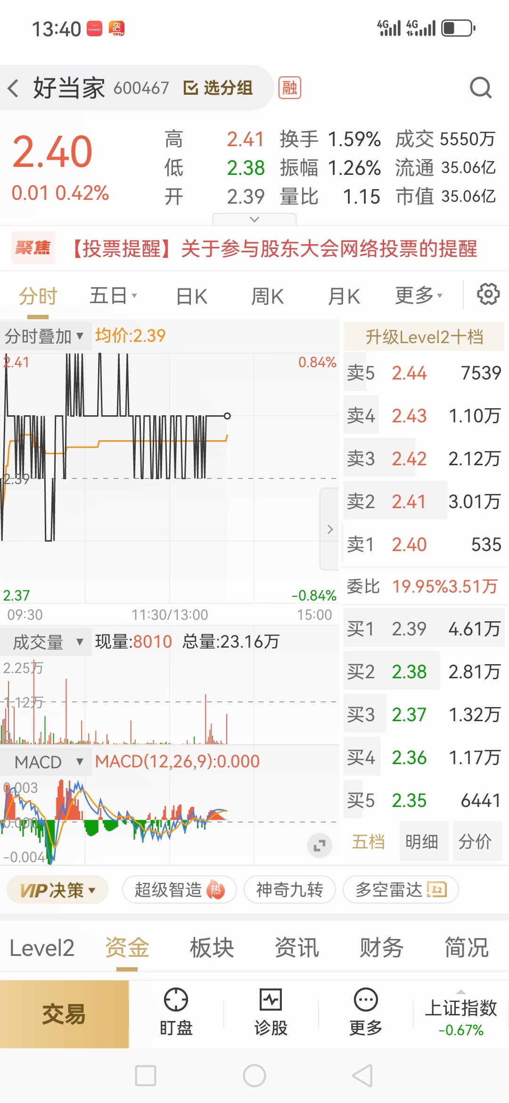The image size is (509, 1103).
Task: Tap Android home circle button
Action: [254, 1076]
